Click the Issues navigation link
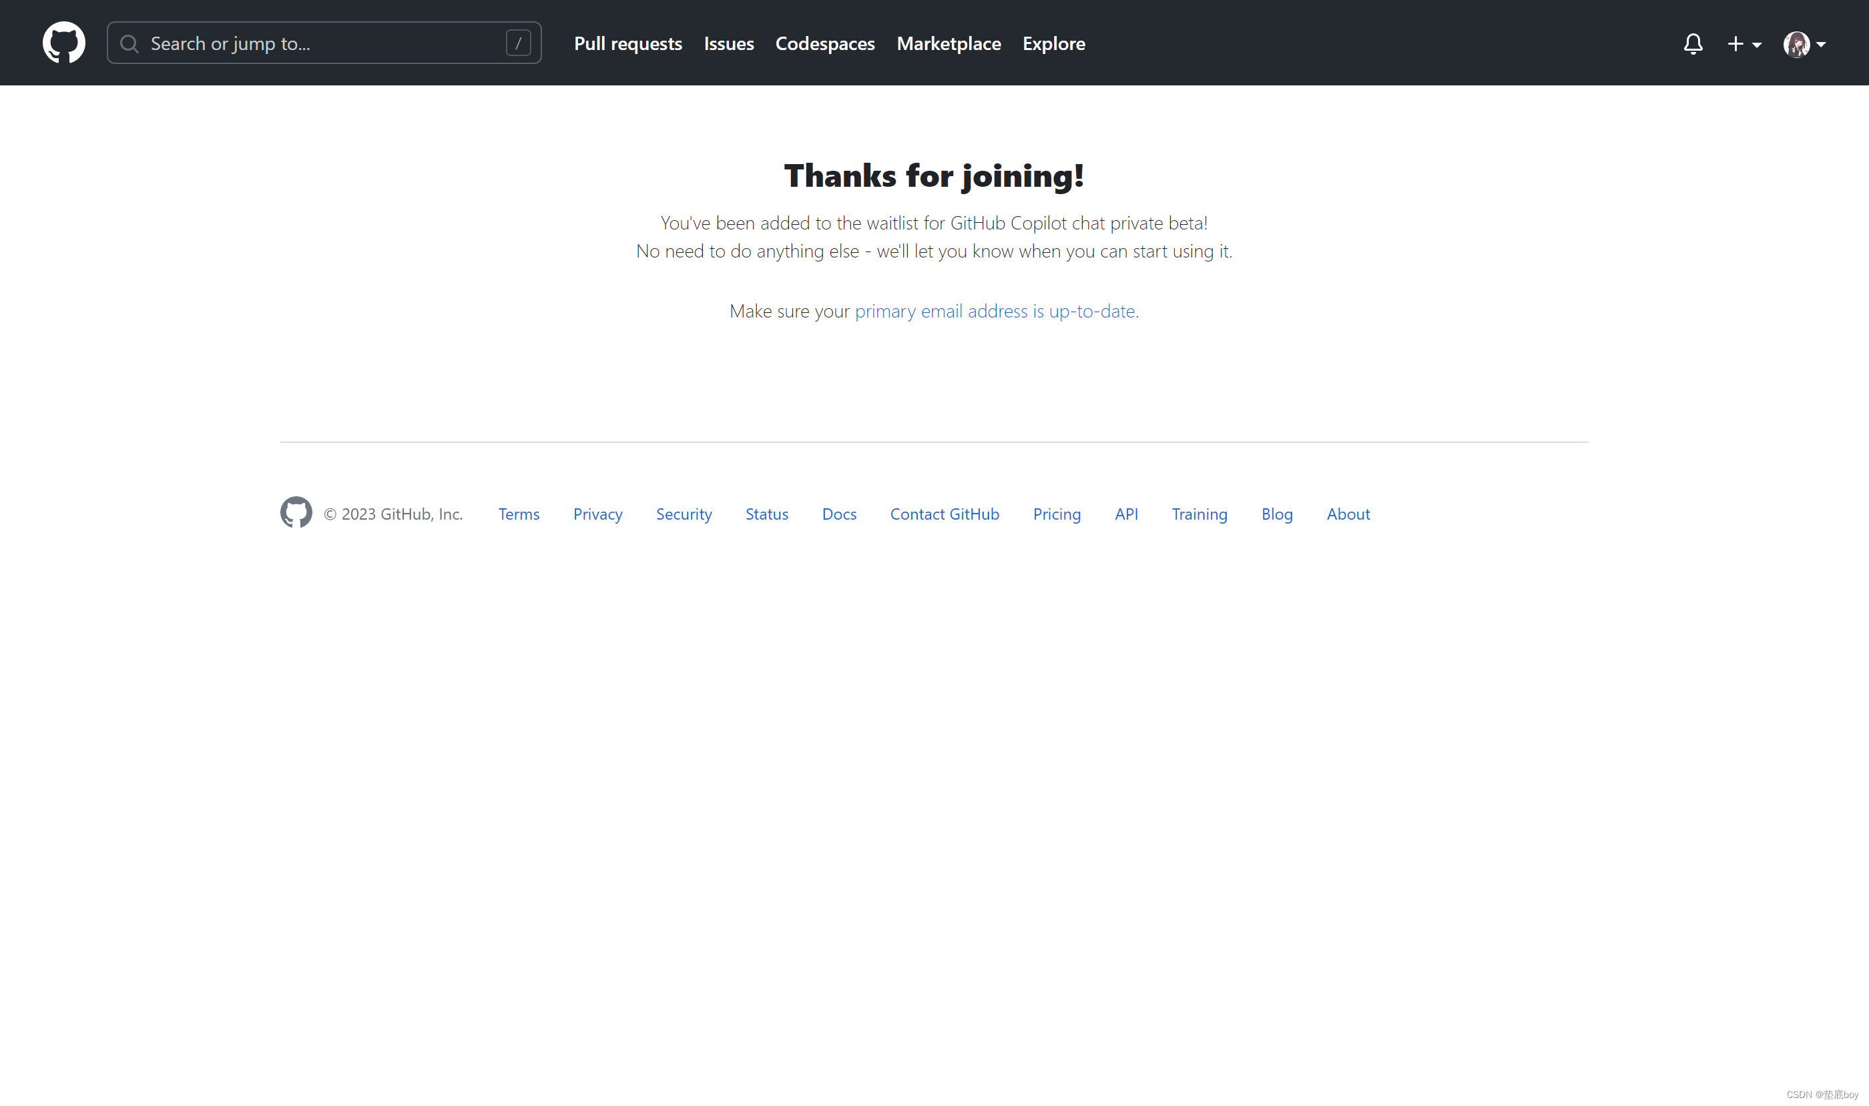 728,42
